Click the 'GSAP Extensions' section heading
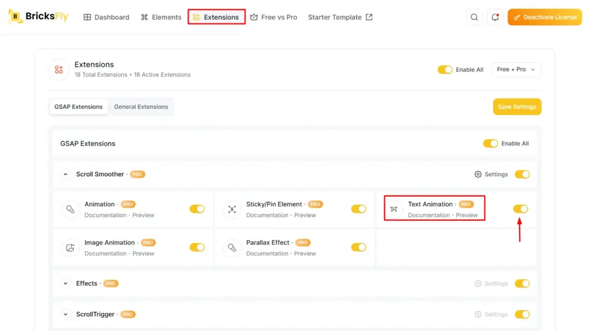Screen dimensions: 590x331 (88, 144)
